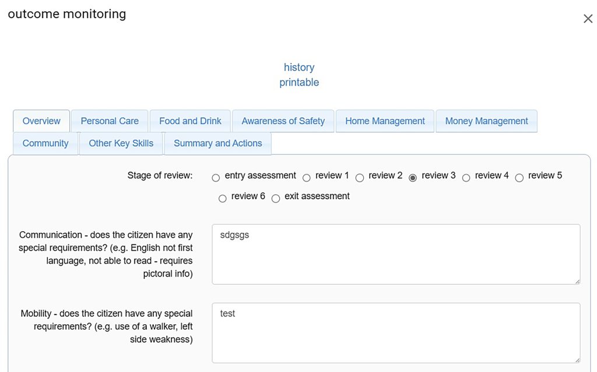597x372 pixels.
Task: Open Summary and Actions tab
Action: (x=217, y=143)
